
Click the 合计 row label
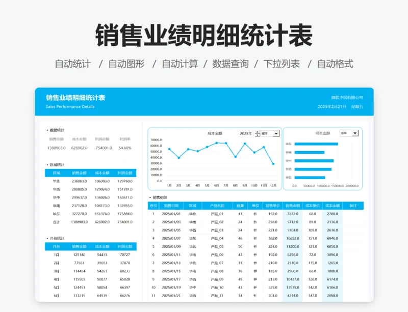tap(57, 222)
